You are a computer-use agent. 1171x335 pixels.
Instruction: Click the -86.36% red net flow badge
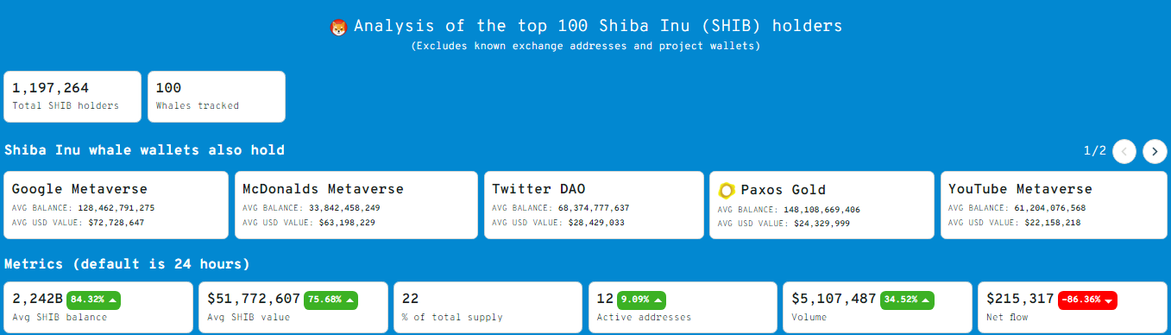(x=1087, y=300)
